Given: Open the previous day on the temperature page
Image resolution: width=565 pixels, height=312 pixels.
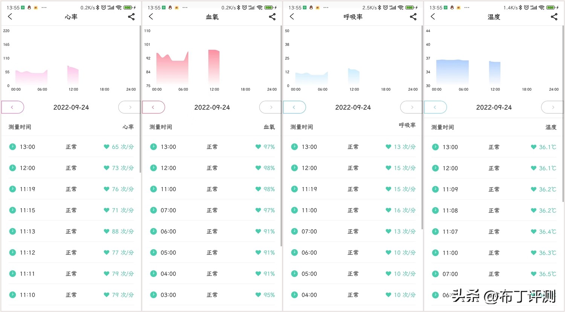Looking at the screenshot, I should pyautogui.click(x=435, y=107).
